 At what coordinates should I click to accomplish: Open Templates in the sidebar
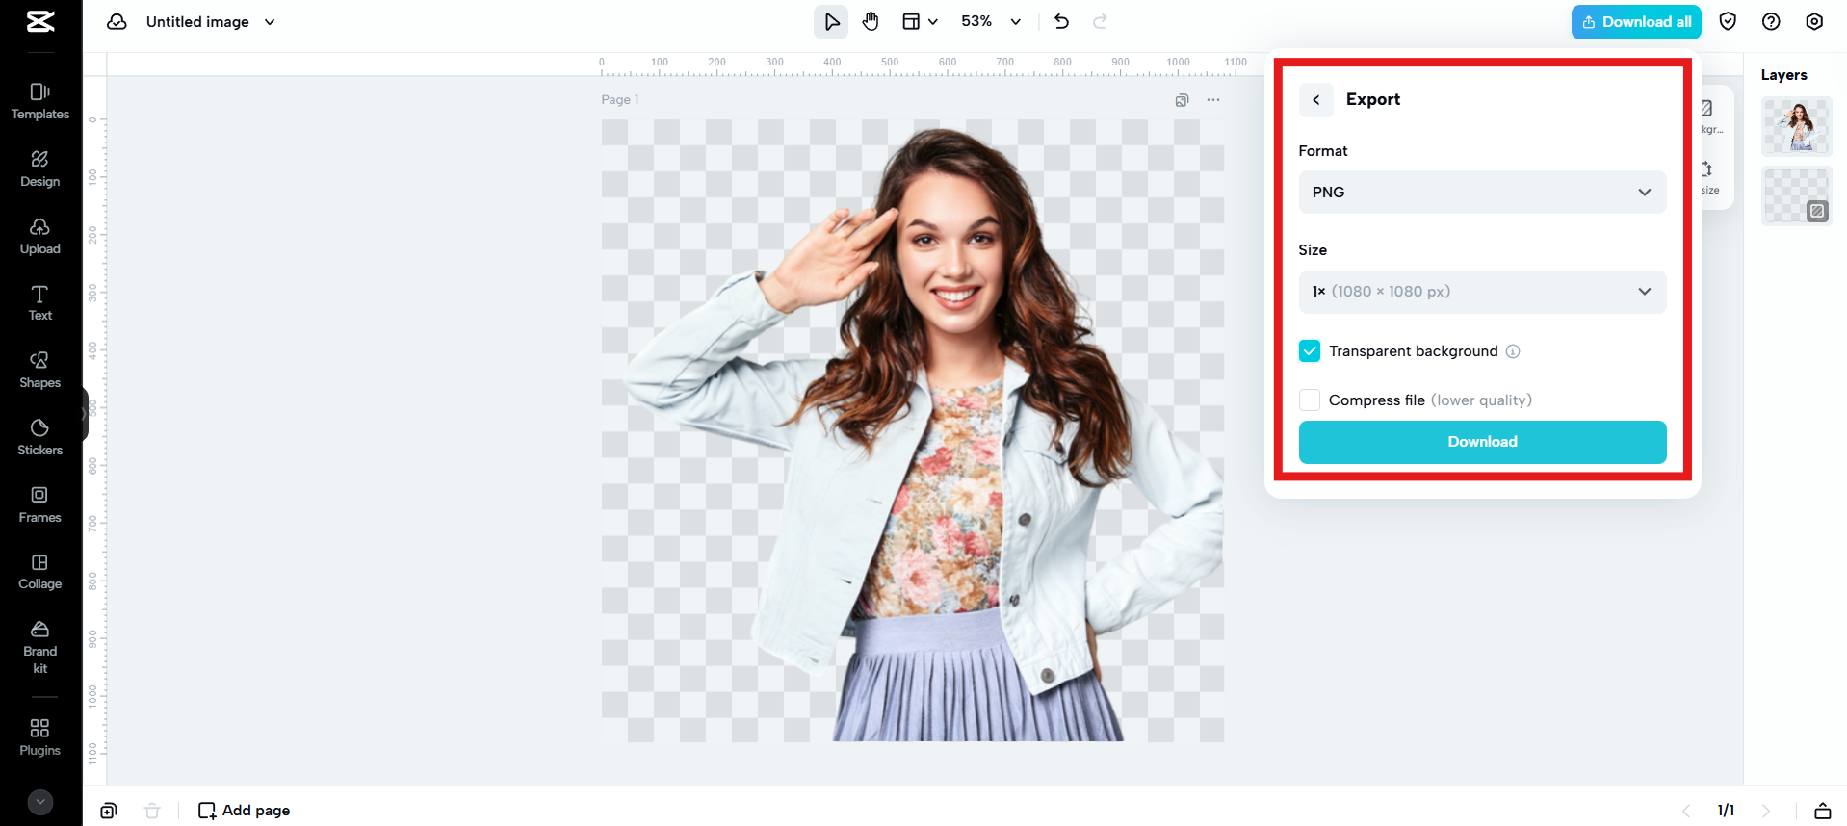40,101
